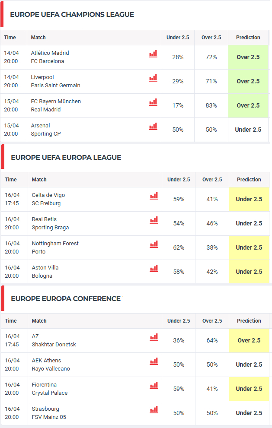
Task: View stats chart for Fiorentina vs Crystal Palace
Action: (x=154, y=385)
